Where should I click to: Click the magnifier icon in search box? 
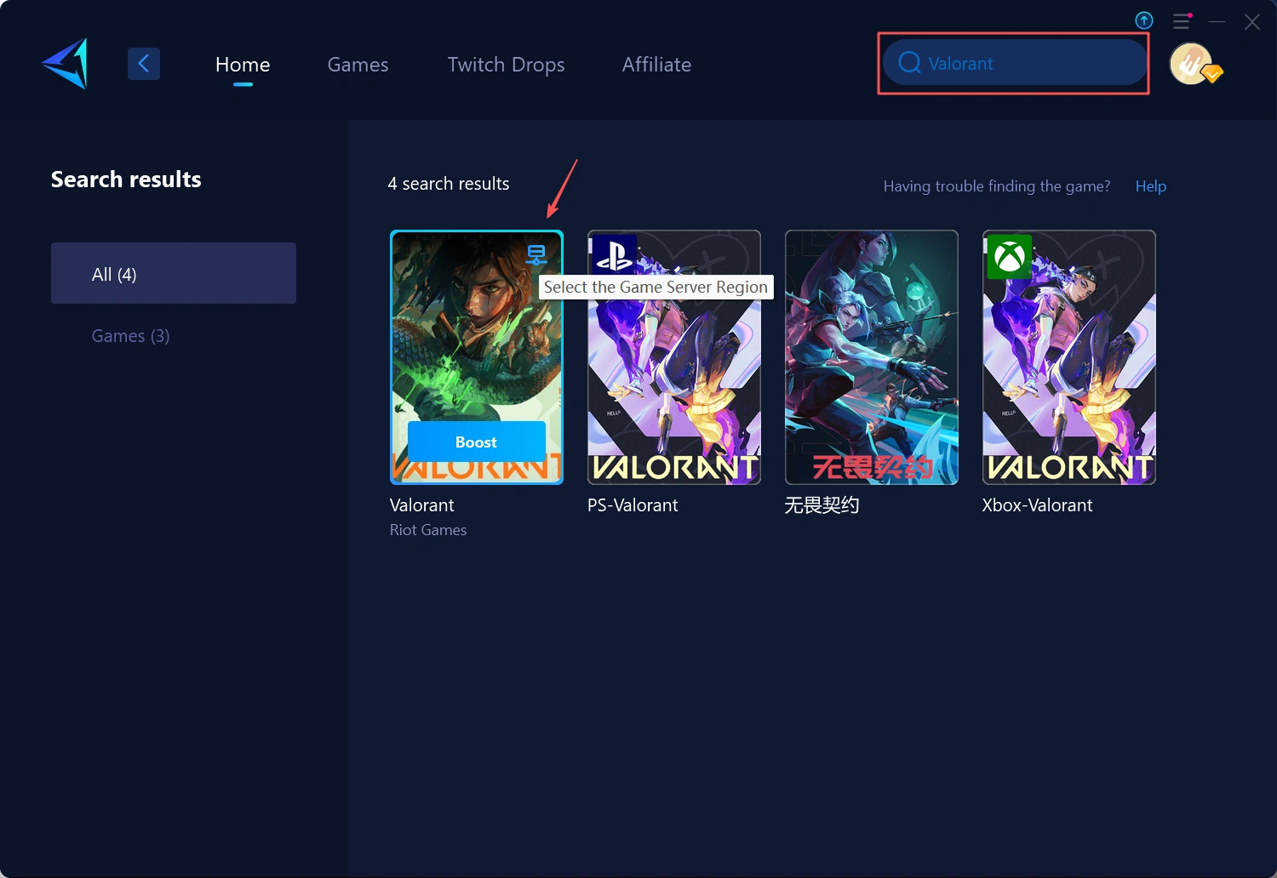tap(909, 63)
